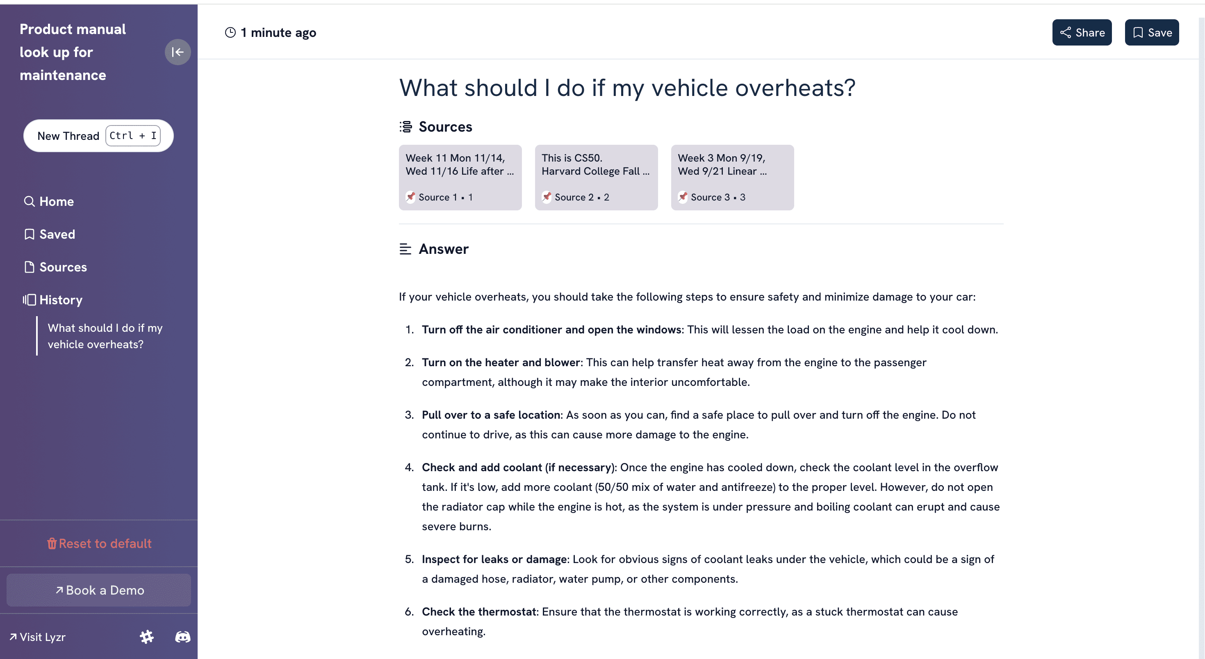This screenshot has height=659, width=1205.
Task: Click the Sources heading list icon
Action: point(405,127)
